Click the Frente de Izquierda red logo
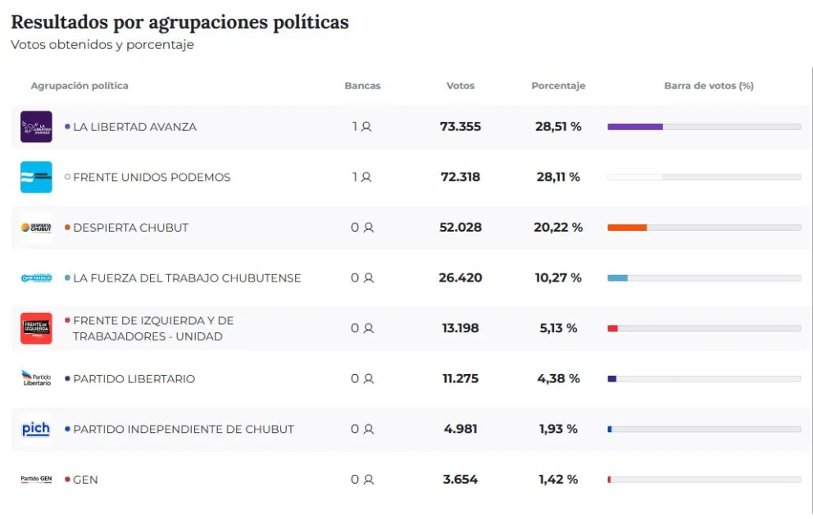The image size is (813, 519). (x=36, y=328)
